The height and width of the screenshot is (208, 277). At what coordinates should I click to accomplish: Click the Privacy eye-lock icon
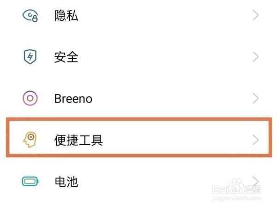tap(30, 16)
